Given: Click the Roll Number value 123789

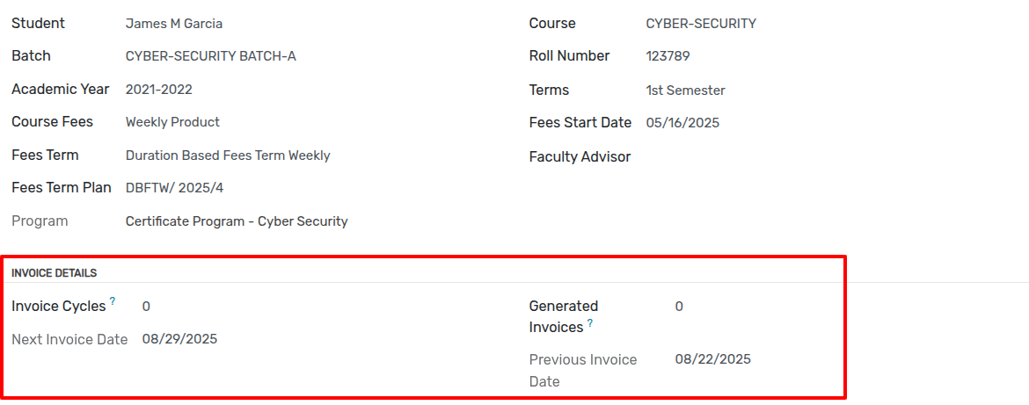Looking at the screenshot, I should click(x=668, y=56).
